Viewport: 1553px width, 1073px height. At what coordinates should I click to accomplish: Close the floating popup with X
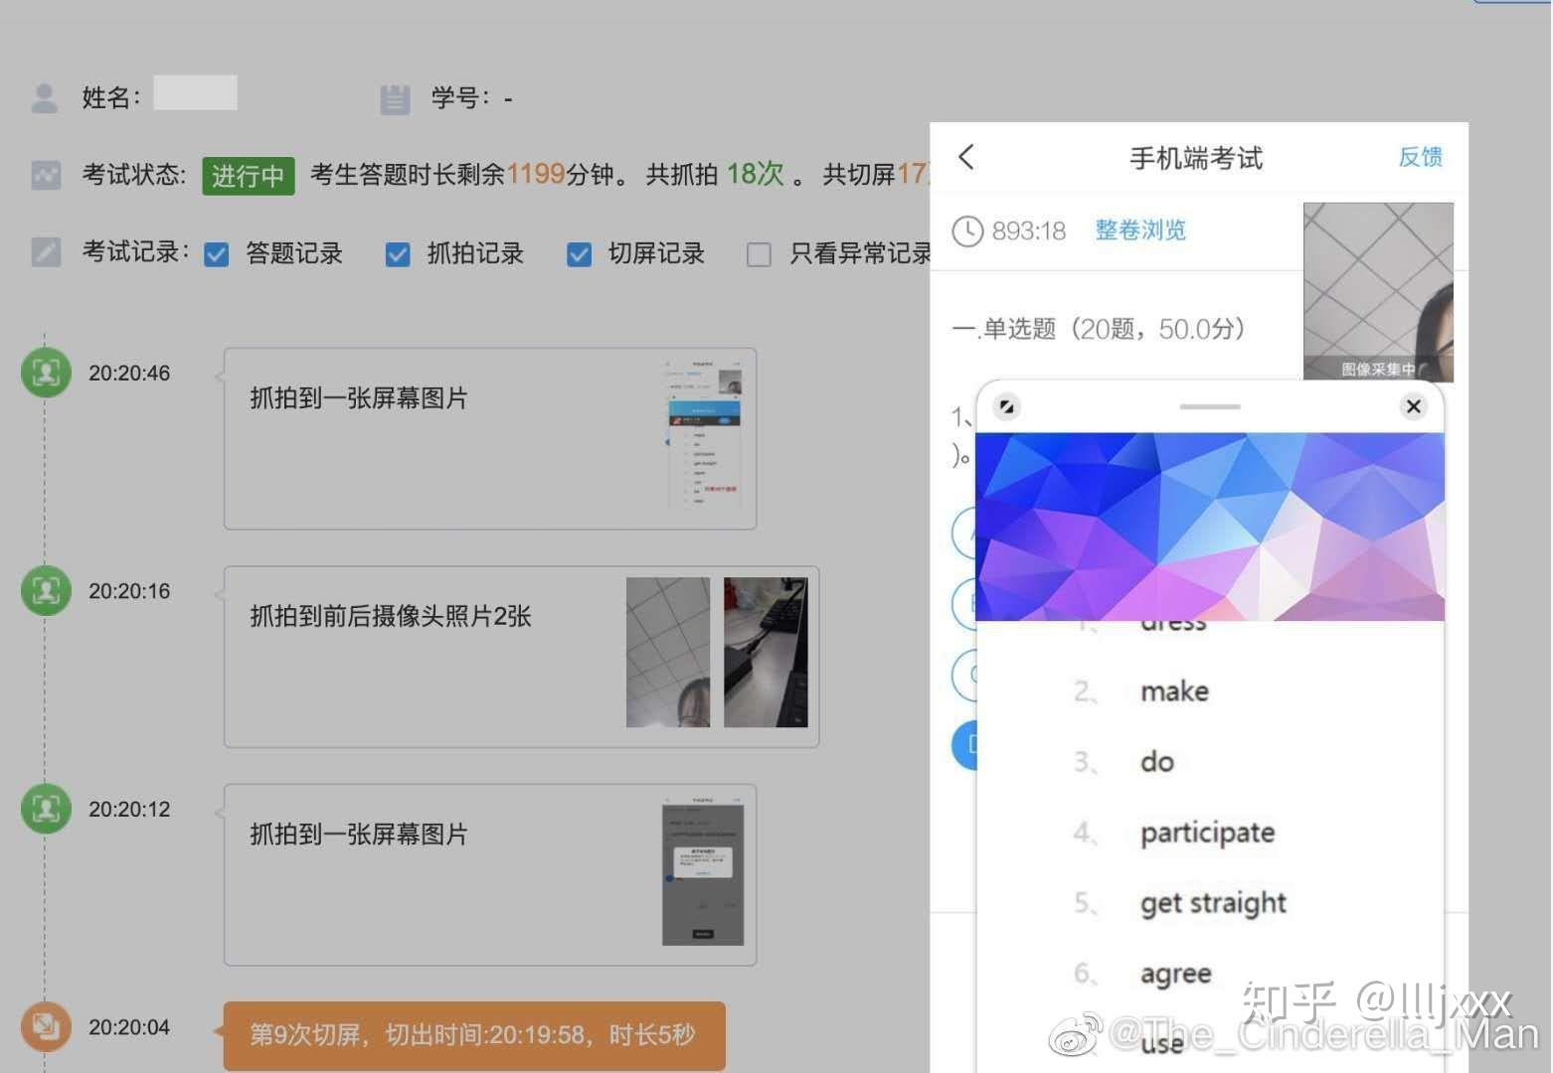1413,406
